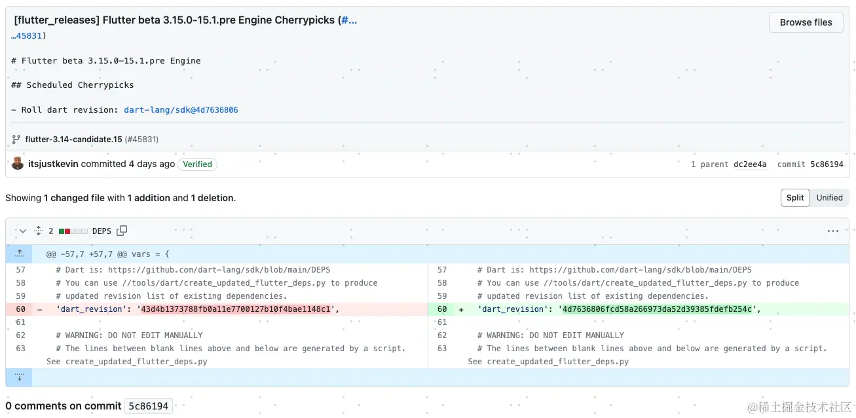Click the branch icon beside flutter-3.14-candidate.15

click(x=14, y=139)
